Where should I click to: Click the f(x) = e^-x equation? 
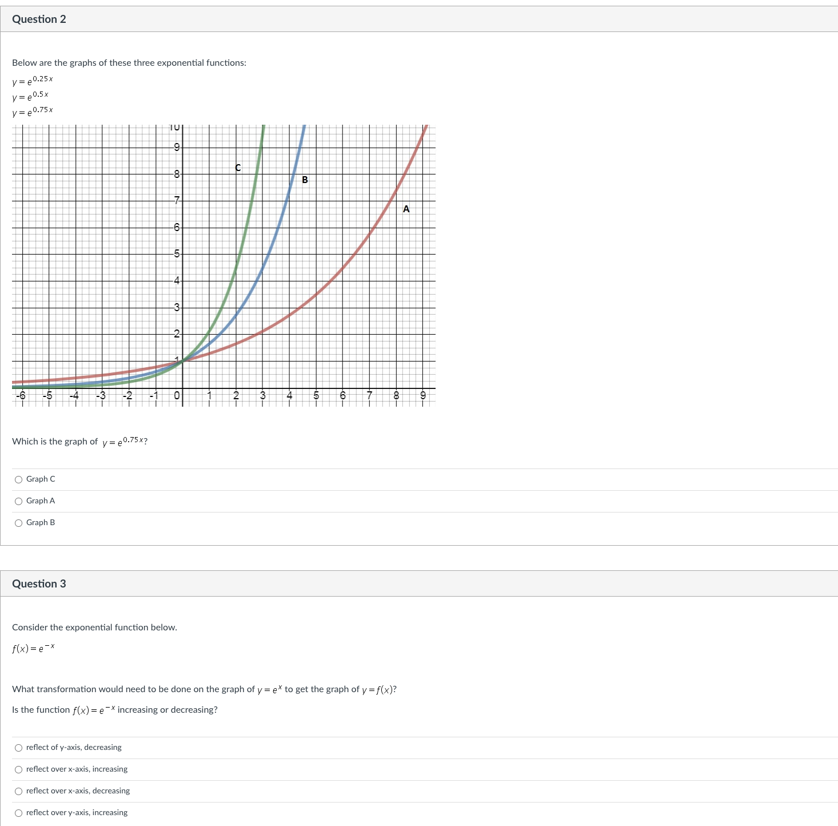pyautogui.click(x=32, y=648)
